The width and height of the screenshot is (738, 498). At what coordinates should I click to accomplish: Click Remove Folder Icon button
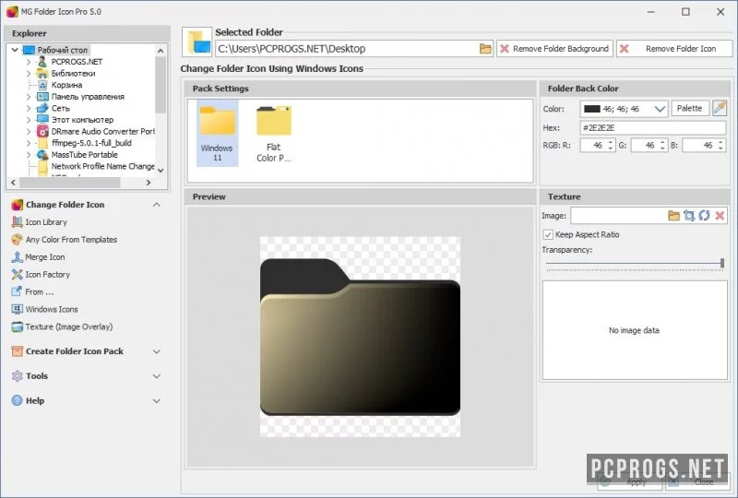[x=674, y=49]
